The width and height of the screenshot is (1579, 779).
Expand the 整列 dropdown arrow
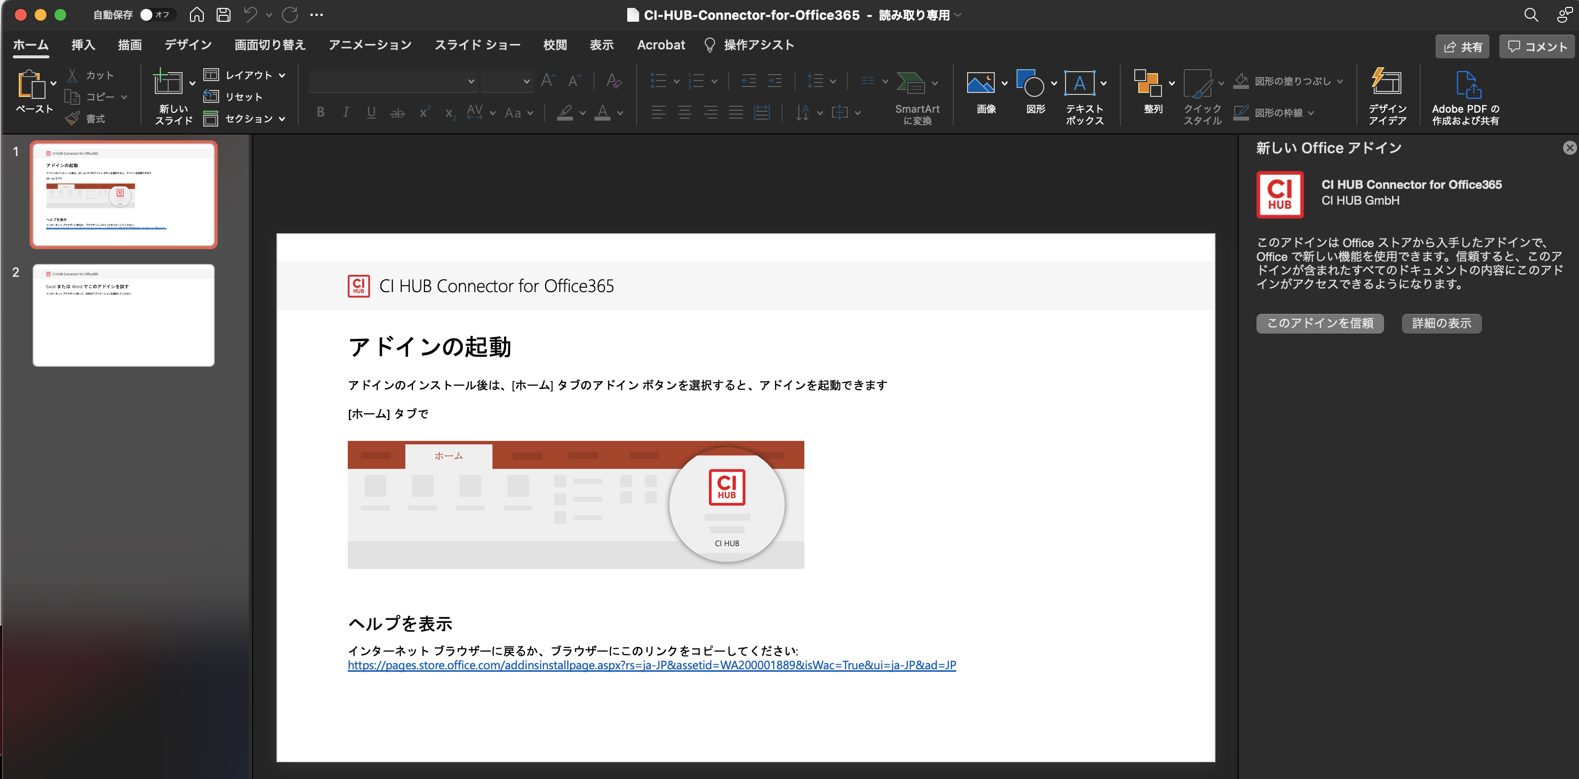tap(1171, 84)
